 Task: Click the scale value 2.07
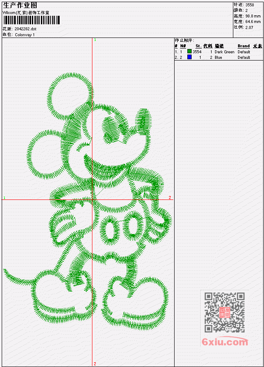pyautogui.click(x=249, y=27)
